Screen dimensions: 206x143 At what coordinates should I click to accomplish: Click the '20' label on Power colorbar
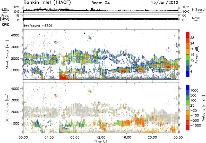pos(192,49)
